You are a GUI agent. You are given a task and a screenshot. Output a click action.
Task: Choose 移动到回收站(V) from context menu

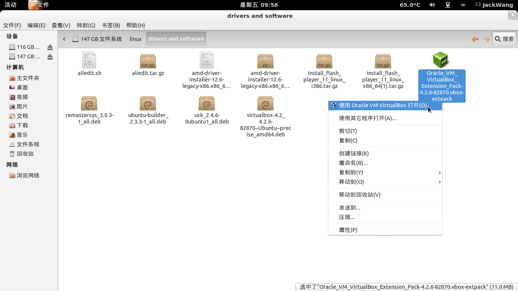pyautogui.click(x=385, y=195)
